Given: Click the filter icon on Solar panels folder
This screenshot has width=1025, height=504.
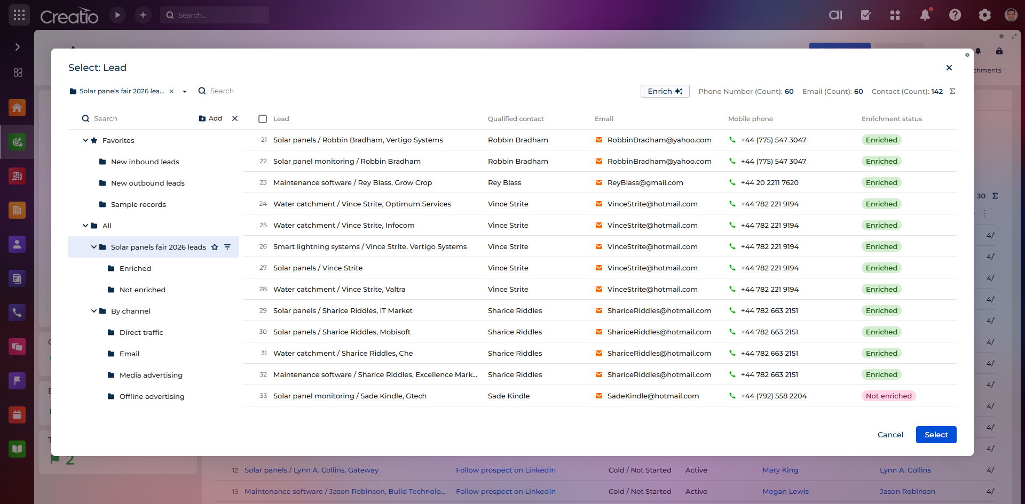Looking at the screenshot, I should click(227, 247).
